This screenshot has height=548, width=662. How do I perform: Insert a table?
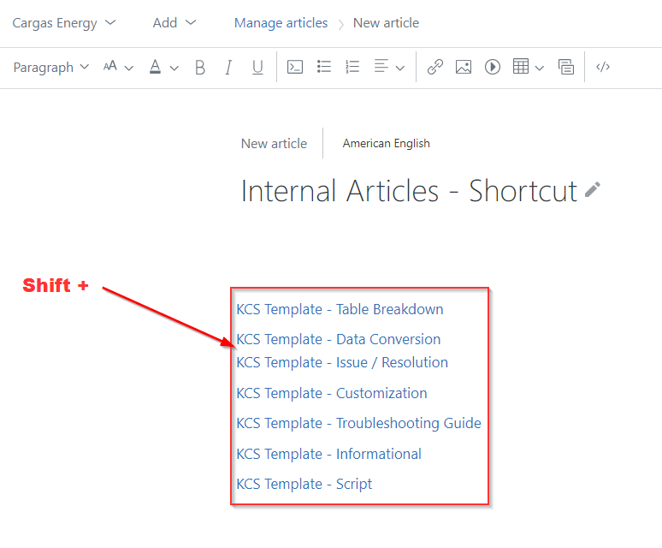click(x=521, y=66)
